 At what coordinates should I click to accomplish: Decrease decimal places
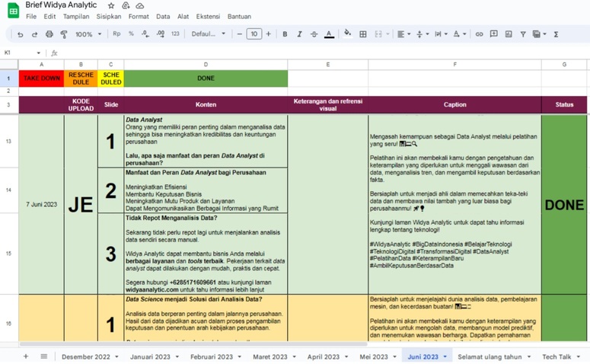point(145,34)
